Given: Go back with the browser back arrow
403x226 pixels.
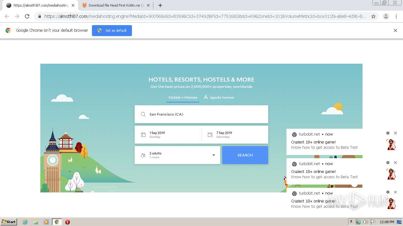Looking at the screenshot, I should pos(7,16).
